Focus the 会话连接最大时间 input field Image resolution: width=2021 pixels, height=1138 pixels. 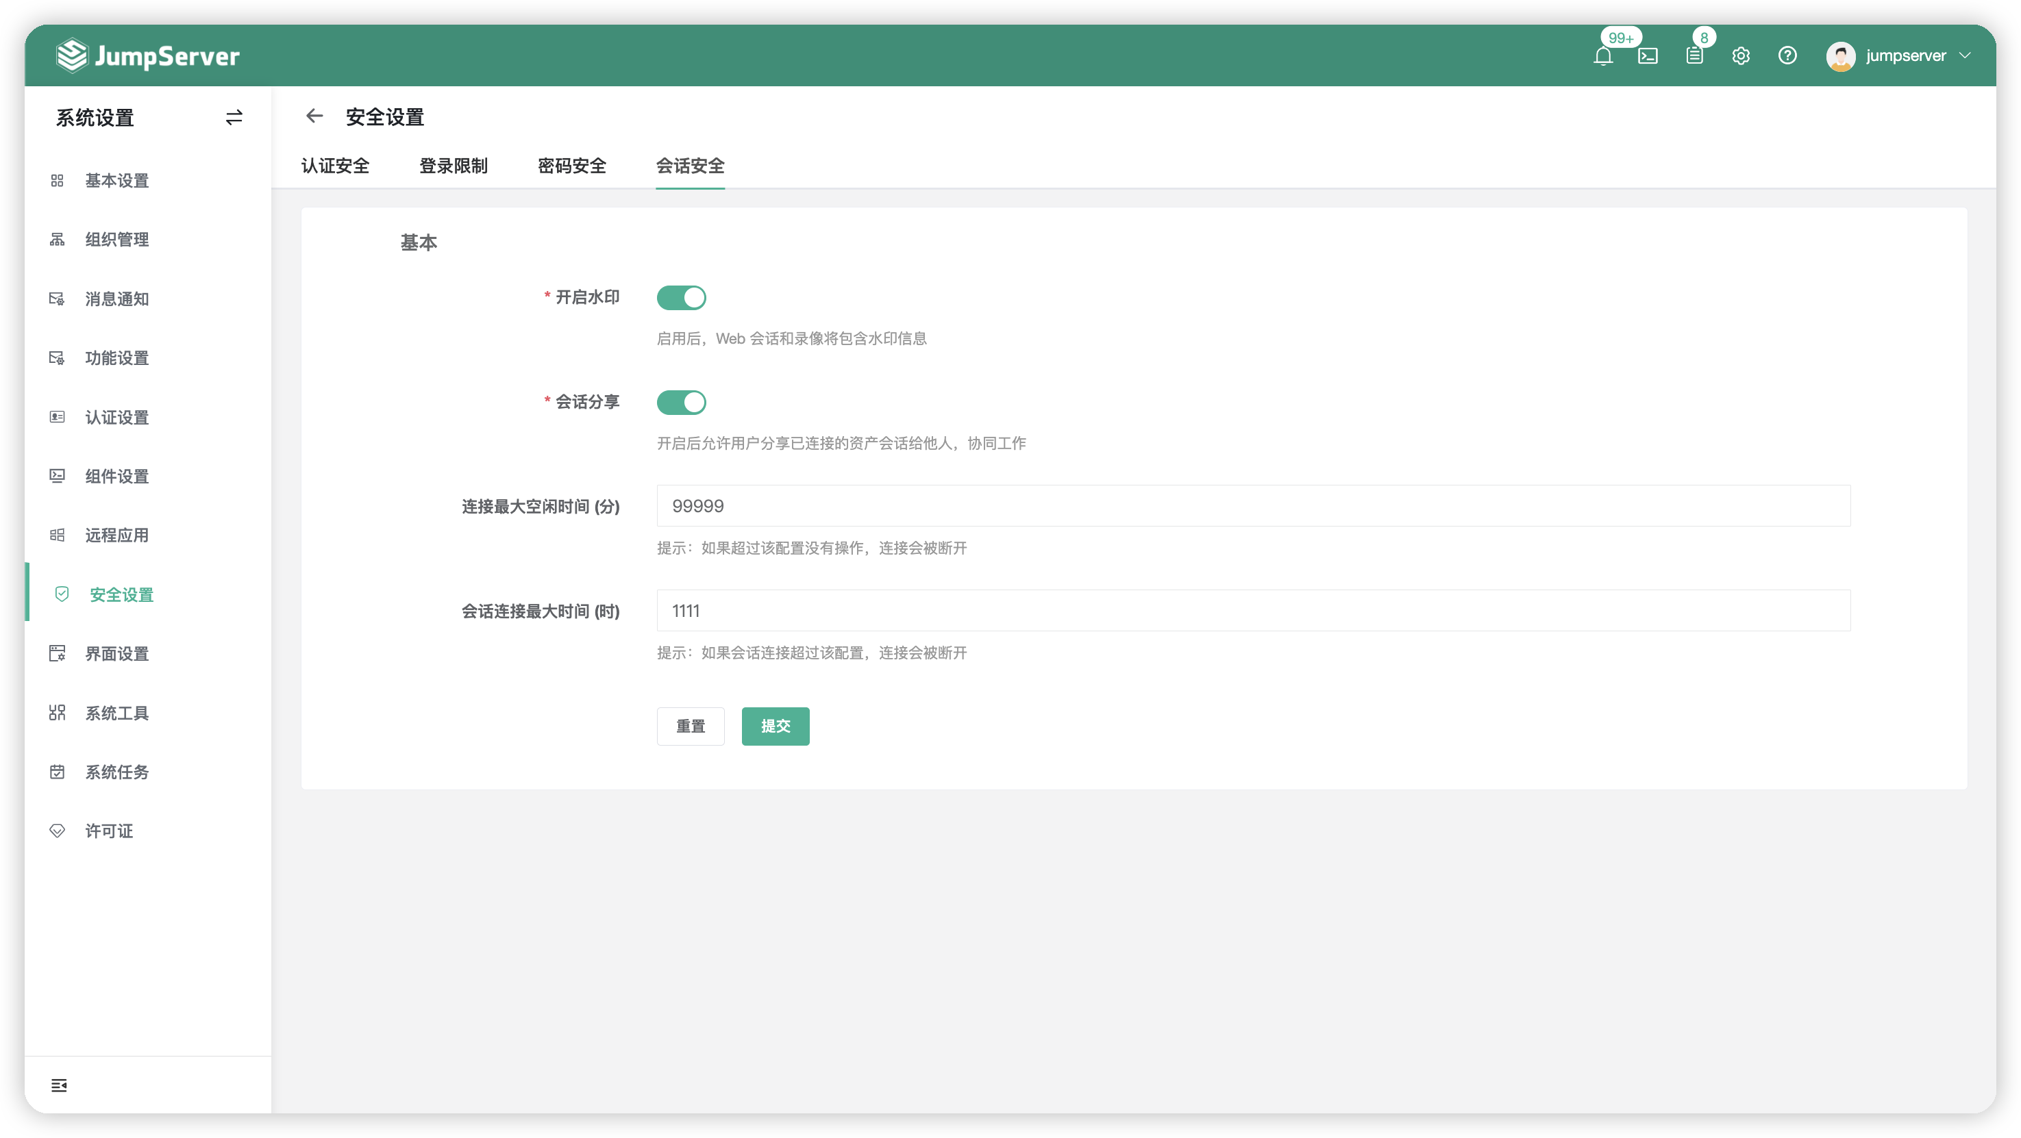pyautogui.click(x=1254, y=610)
